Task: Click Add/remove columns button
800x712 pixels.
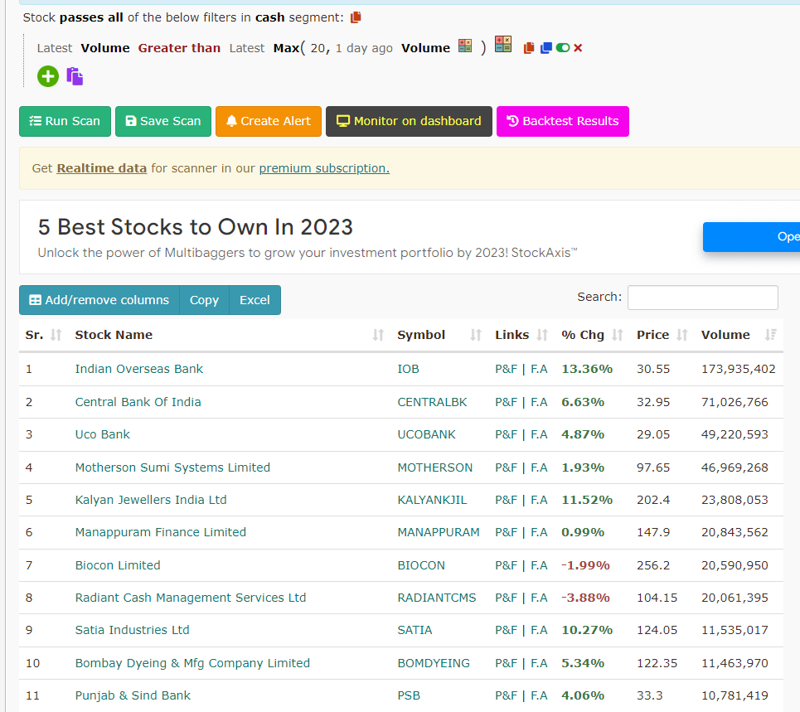Action: pyautogui.click(x=99, y=300)
